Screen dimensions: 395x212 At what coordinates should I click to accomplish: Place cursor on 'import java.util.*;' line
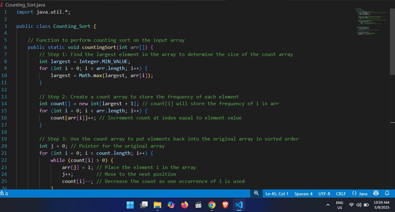[x=43, y=12]
